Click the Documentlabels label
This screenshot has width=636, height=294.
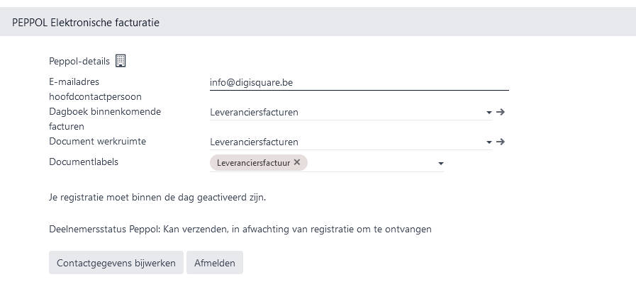[x=84, y=162]
